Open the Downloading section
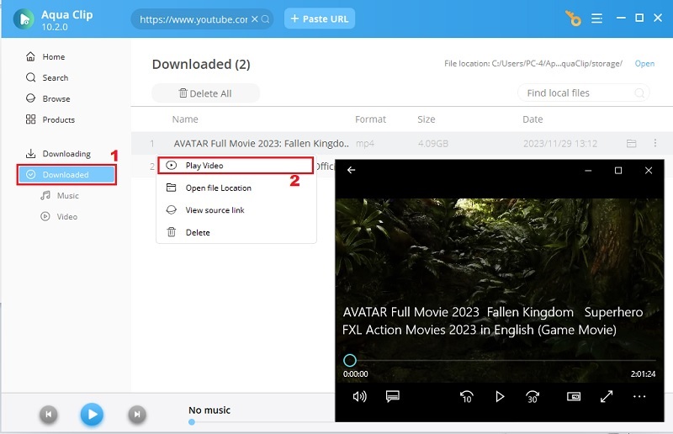The width and height of the screenshot is (673, 434). pyautogui.click(x=58, y=154)
